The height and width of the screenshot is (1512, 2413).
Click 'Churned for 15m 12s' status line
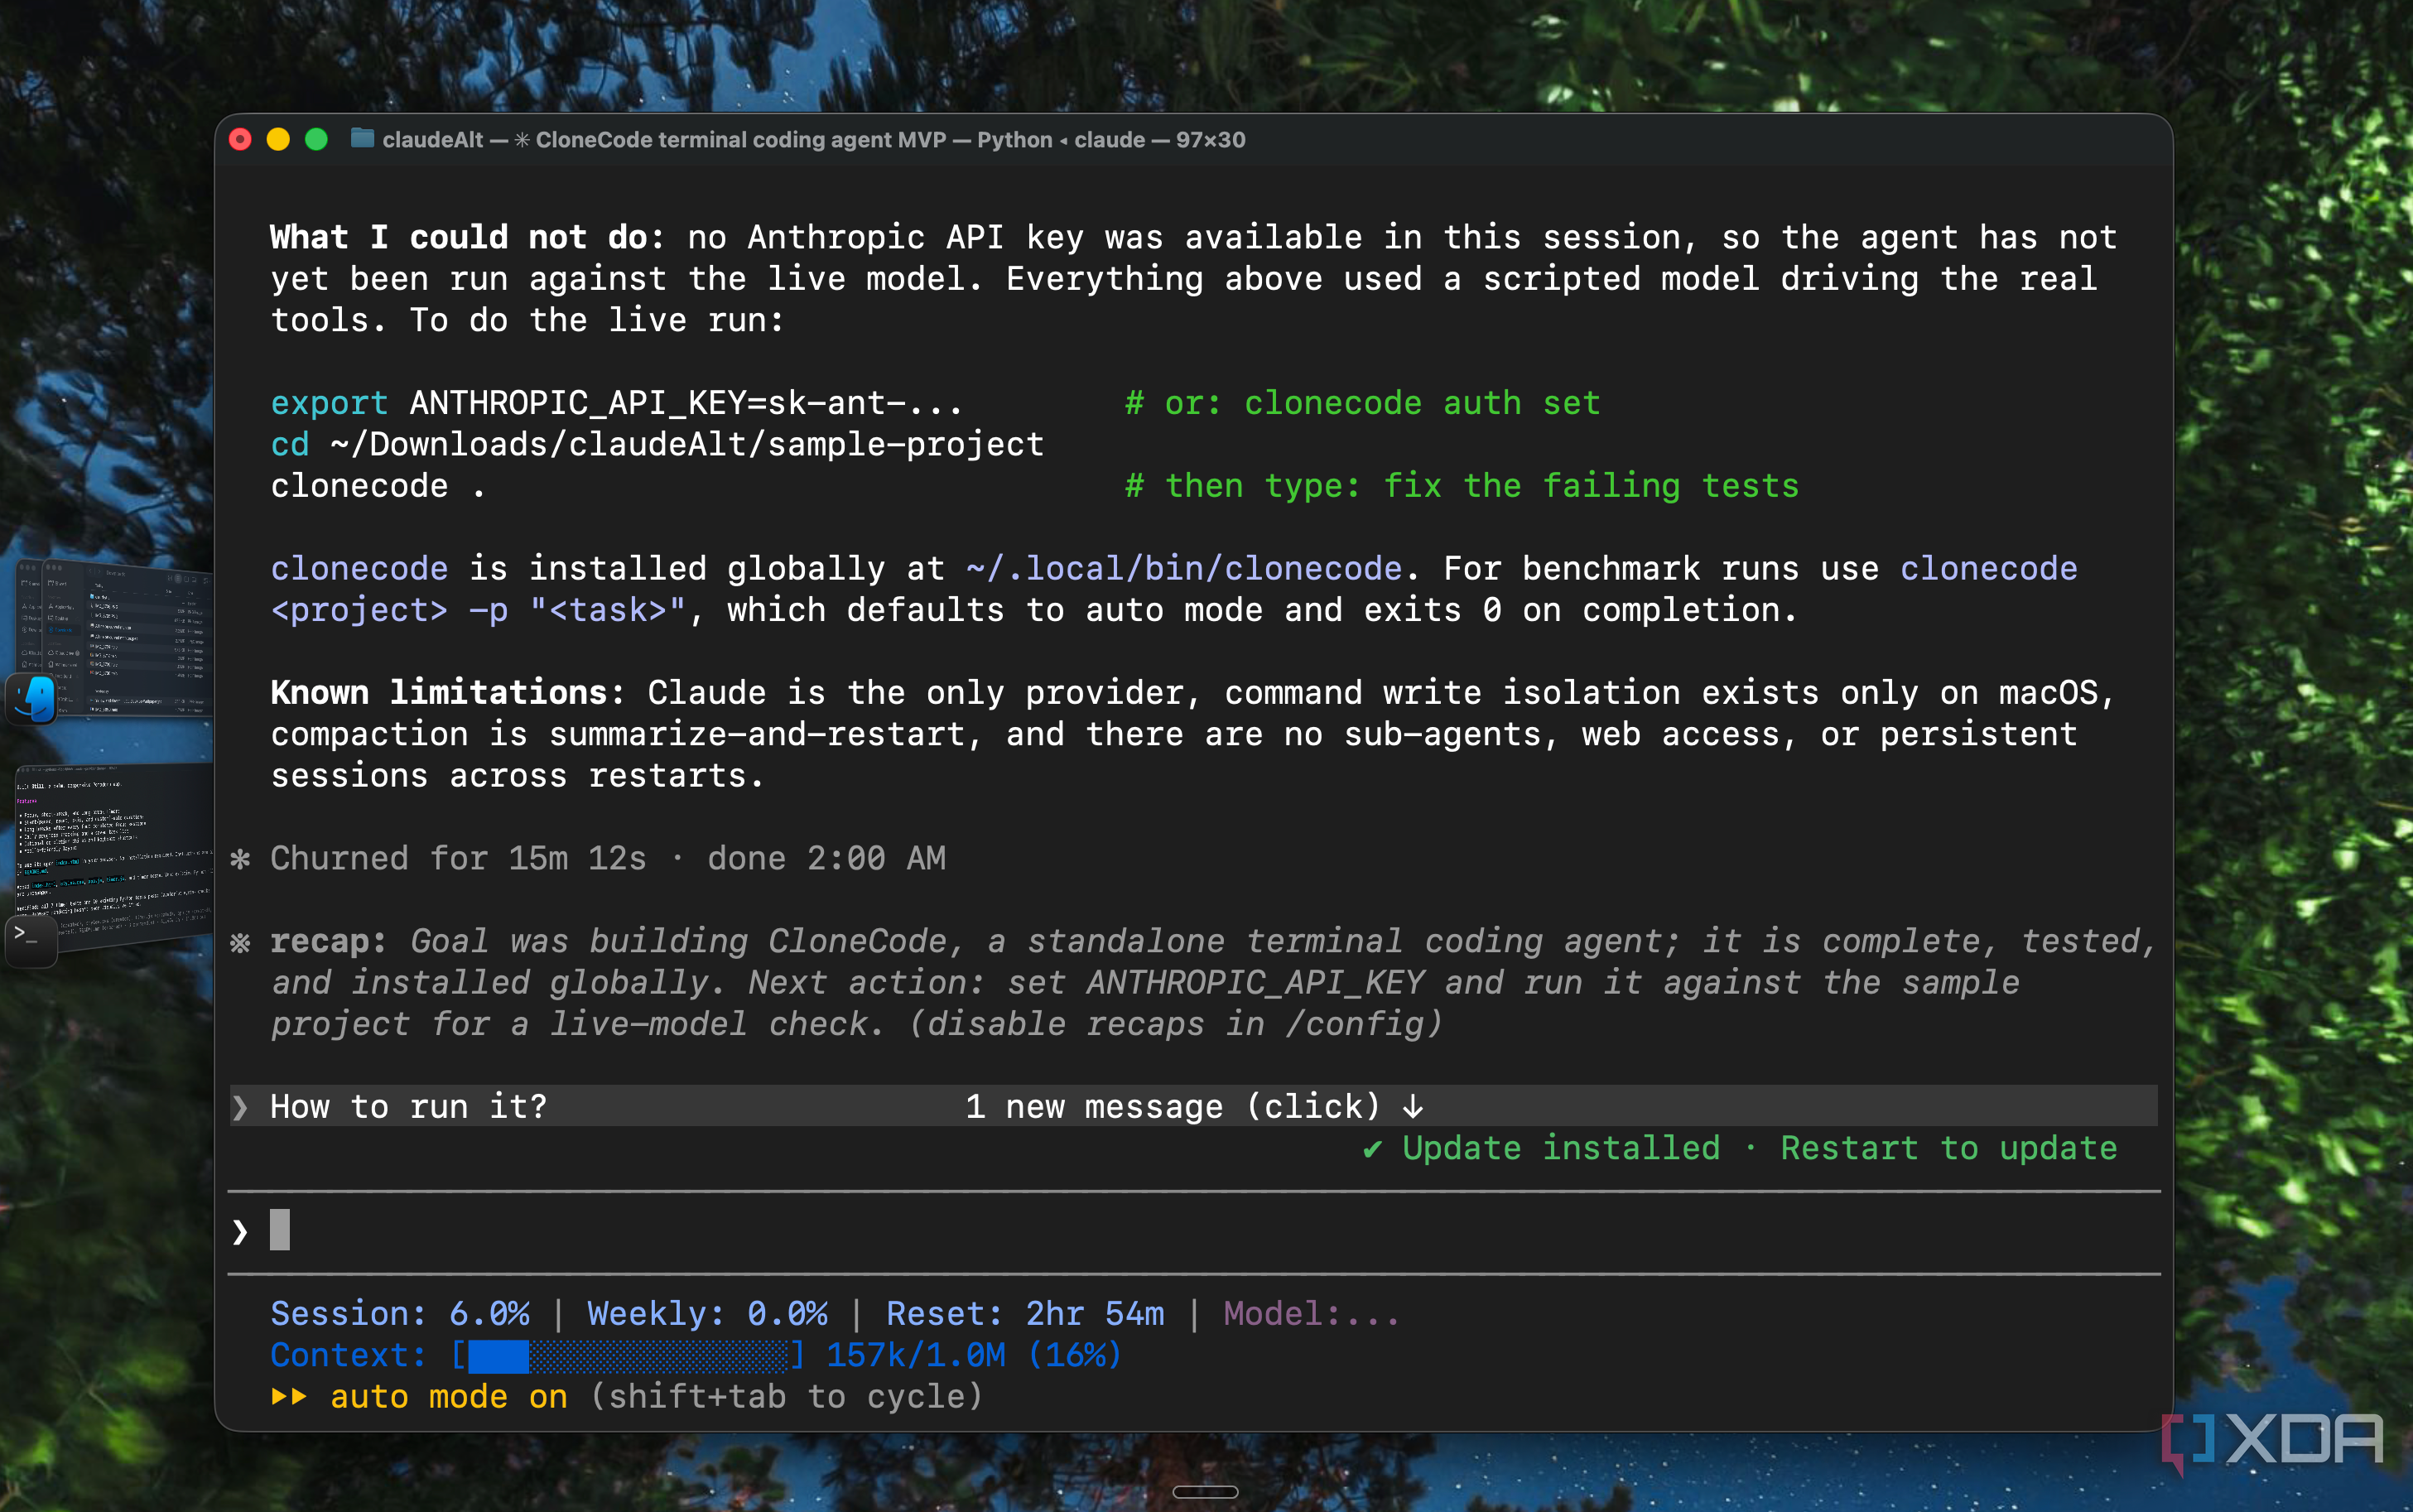458,859
